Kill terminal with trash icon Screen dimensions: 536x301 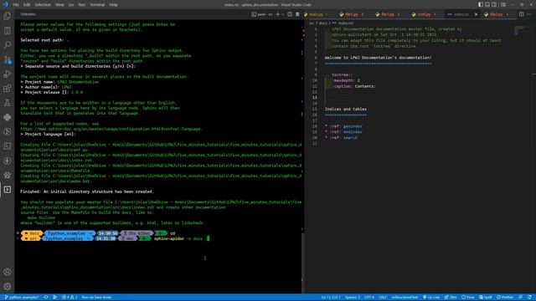click(297, 14)
